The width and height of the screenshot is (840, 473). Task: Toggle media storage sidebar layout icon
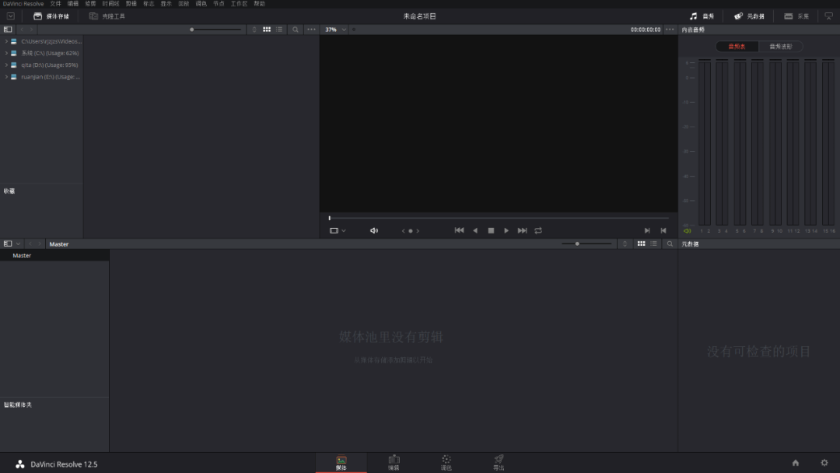[8, 30]
